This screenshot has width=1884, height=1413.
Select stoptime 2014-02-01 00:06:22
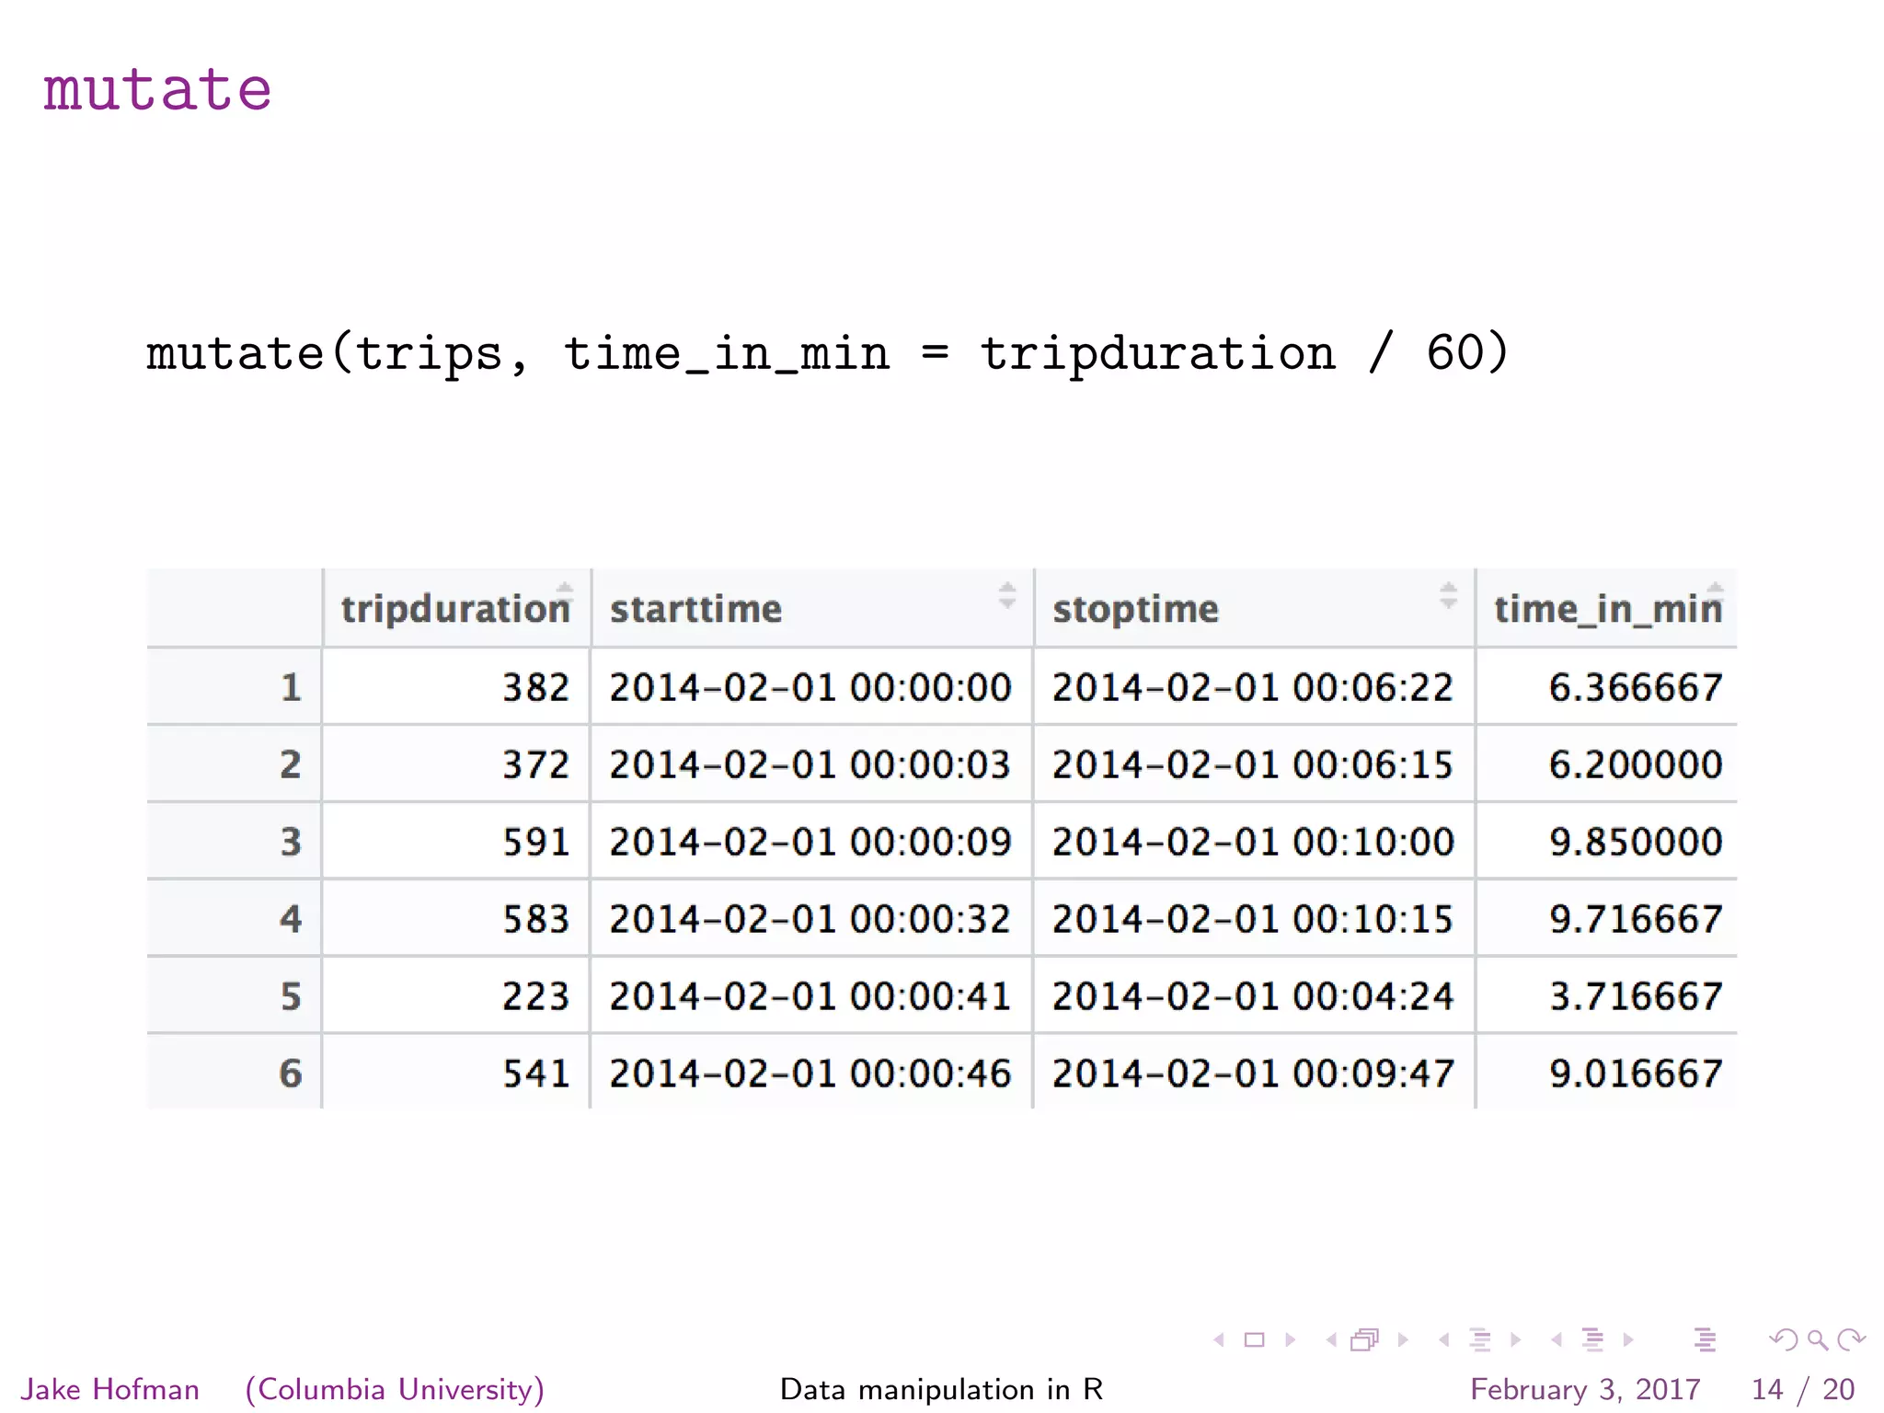[x=1253, y=687]
